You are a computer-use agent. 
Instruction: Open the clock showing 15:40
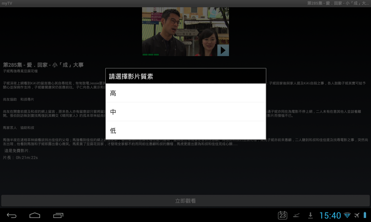coord(330,215)
